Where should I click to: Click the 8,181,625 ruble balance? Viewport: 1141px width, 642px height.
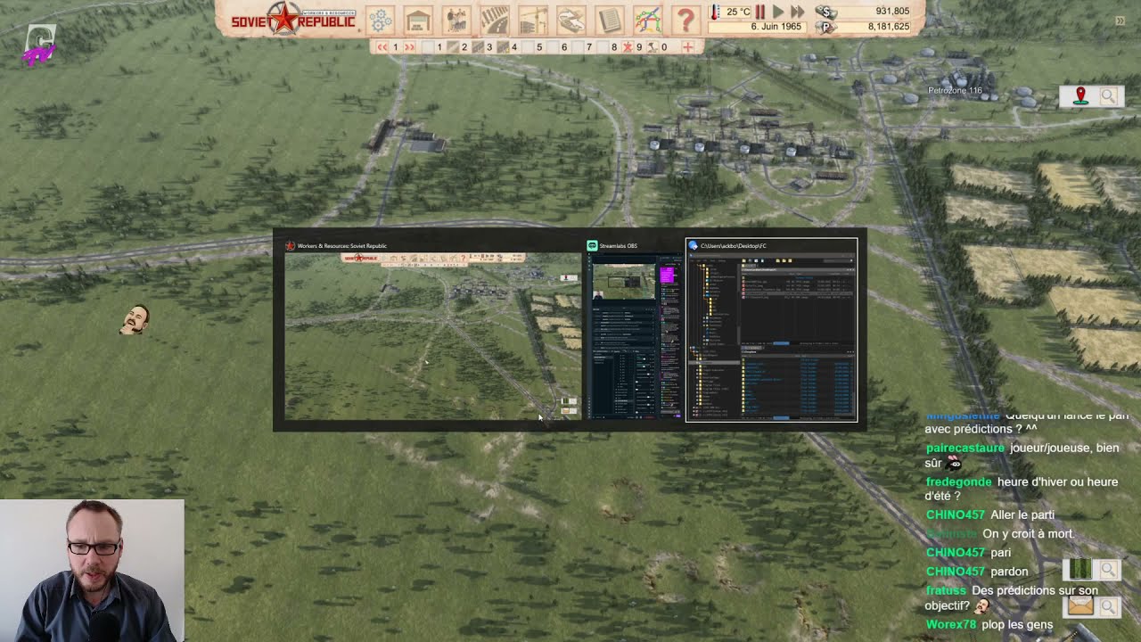[x=888, y=27]
